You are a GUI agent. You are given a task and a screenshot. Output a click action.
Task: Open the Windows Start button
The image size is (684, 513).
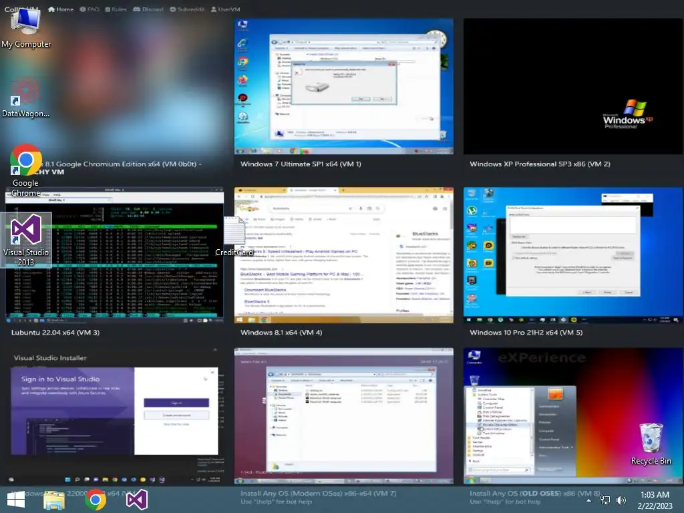coord(16,500)
